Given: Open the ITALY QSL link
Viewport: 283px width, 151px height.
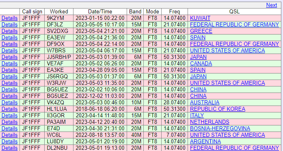Looking at the screenshot, I should (x=197, y=115).
